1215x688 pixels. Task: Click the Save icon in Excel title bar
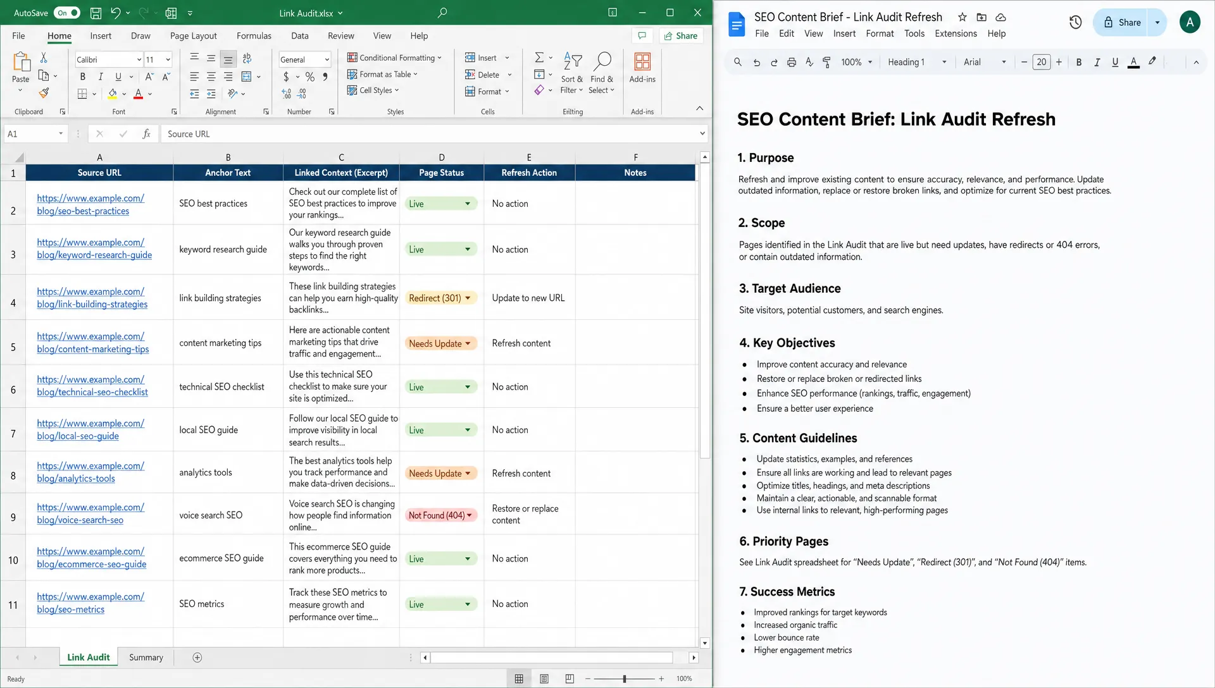point(96,13)
